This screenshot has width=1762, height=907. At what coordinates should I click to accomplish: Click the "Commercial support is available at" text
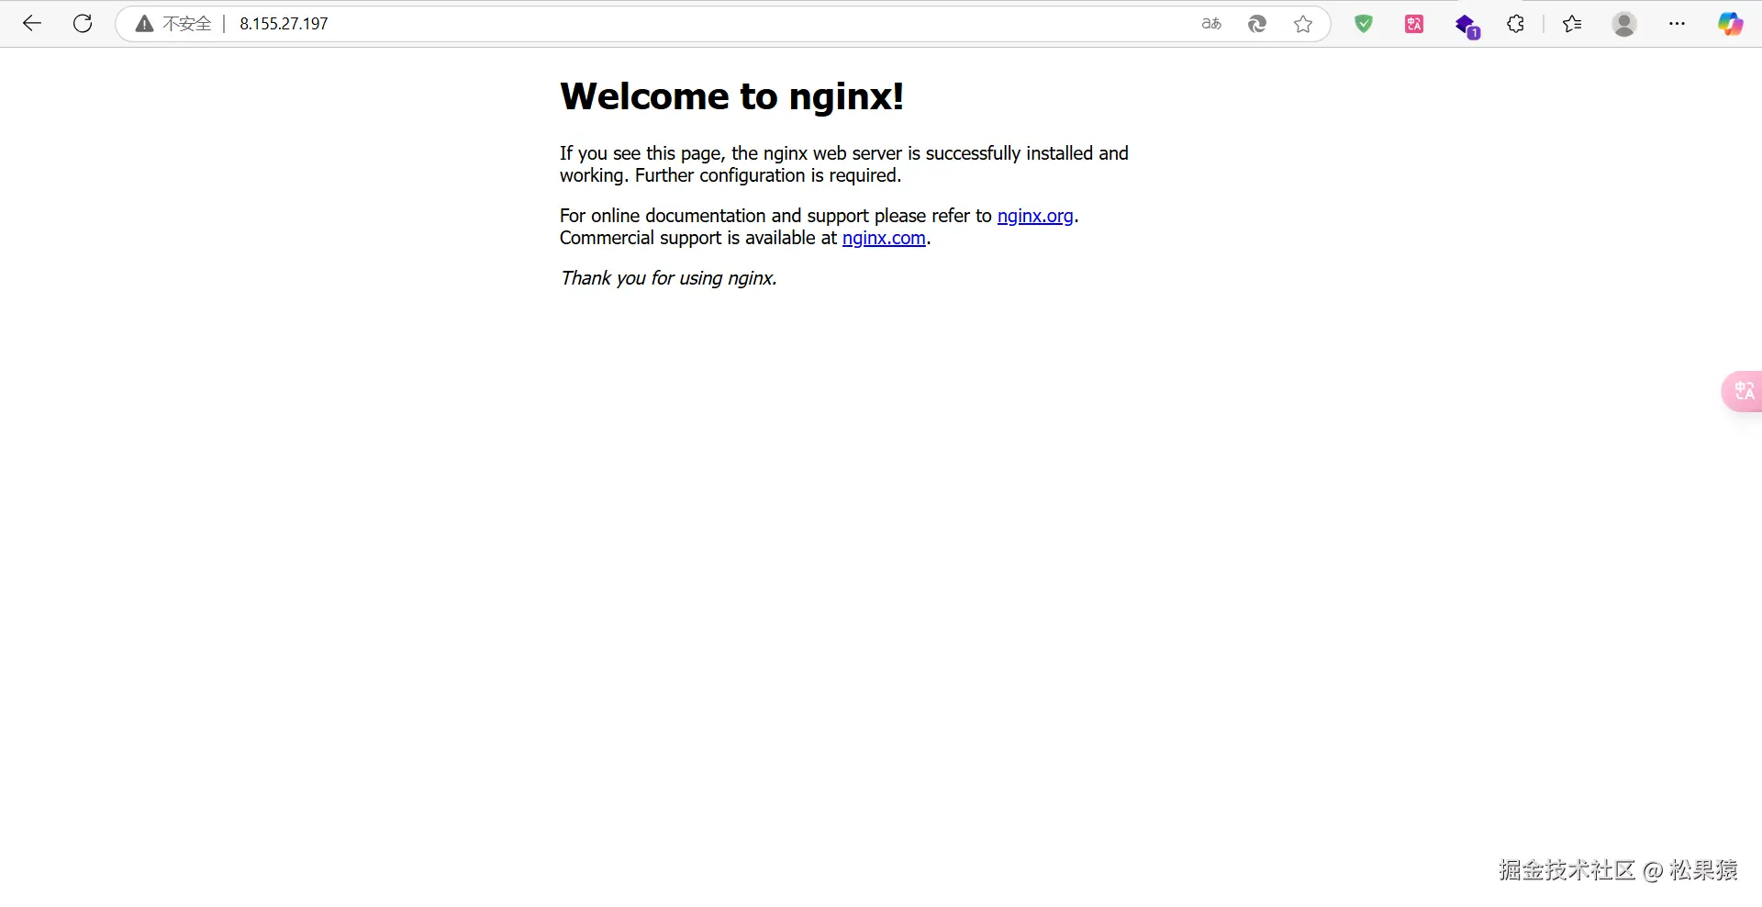[698, 238]
